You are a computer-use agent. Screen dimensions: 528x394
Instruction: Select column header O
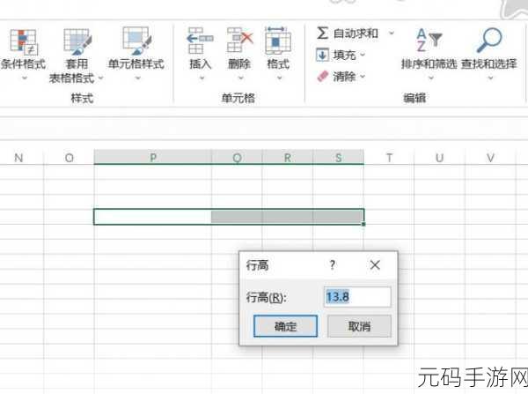(69, 158)
